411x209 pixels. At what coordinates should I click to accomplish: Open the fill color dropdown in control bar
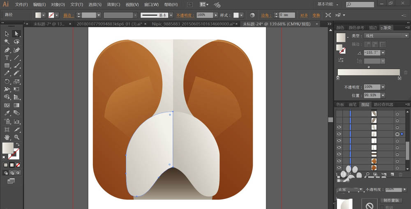click(x=44, y=15)
